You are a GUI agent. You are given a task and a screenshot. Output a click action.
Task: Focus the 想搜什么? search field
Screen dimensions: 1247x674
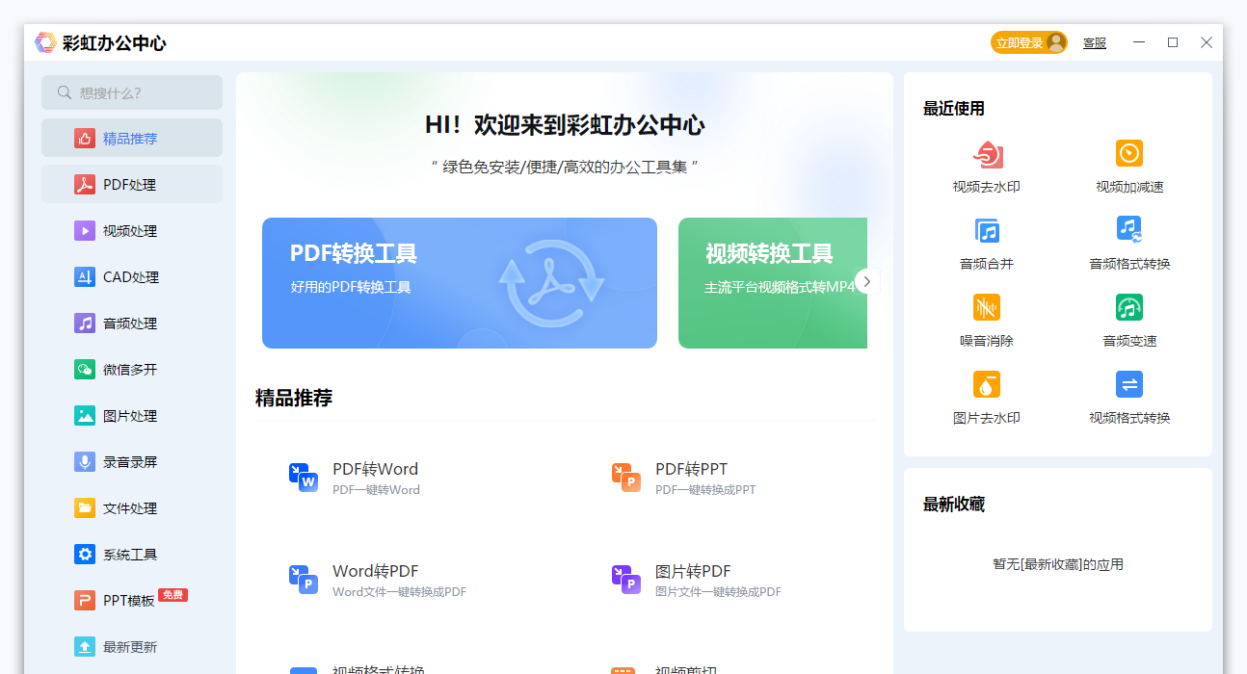coord(132,92)
